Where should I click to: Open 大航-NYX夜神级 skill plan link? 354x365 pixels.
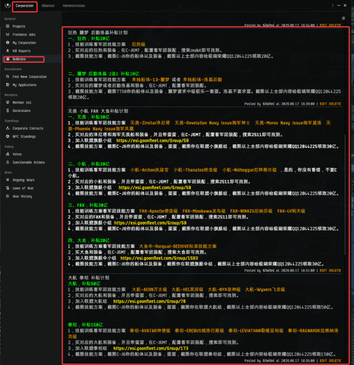tap(224, 290)
